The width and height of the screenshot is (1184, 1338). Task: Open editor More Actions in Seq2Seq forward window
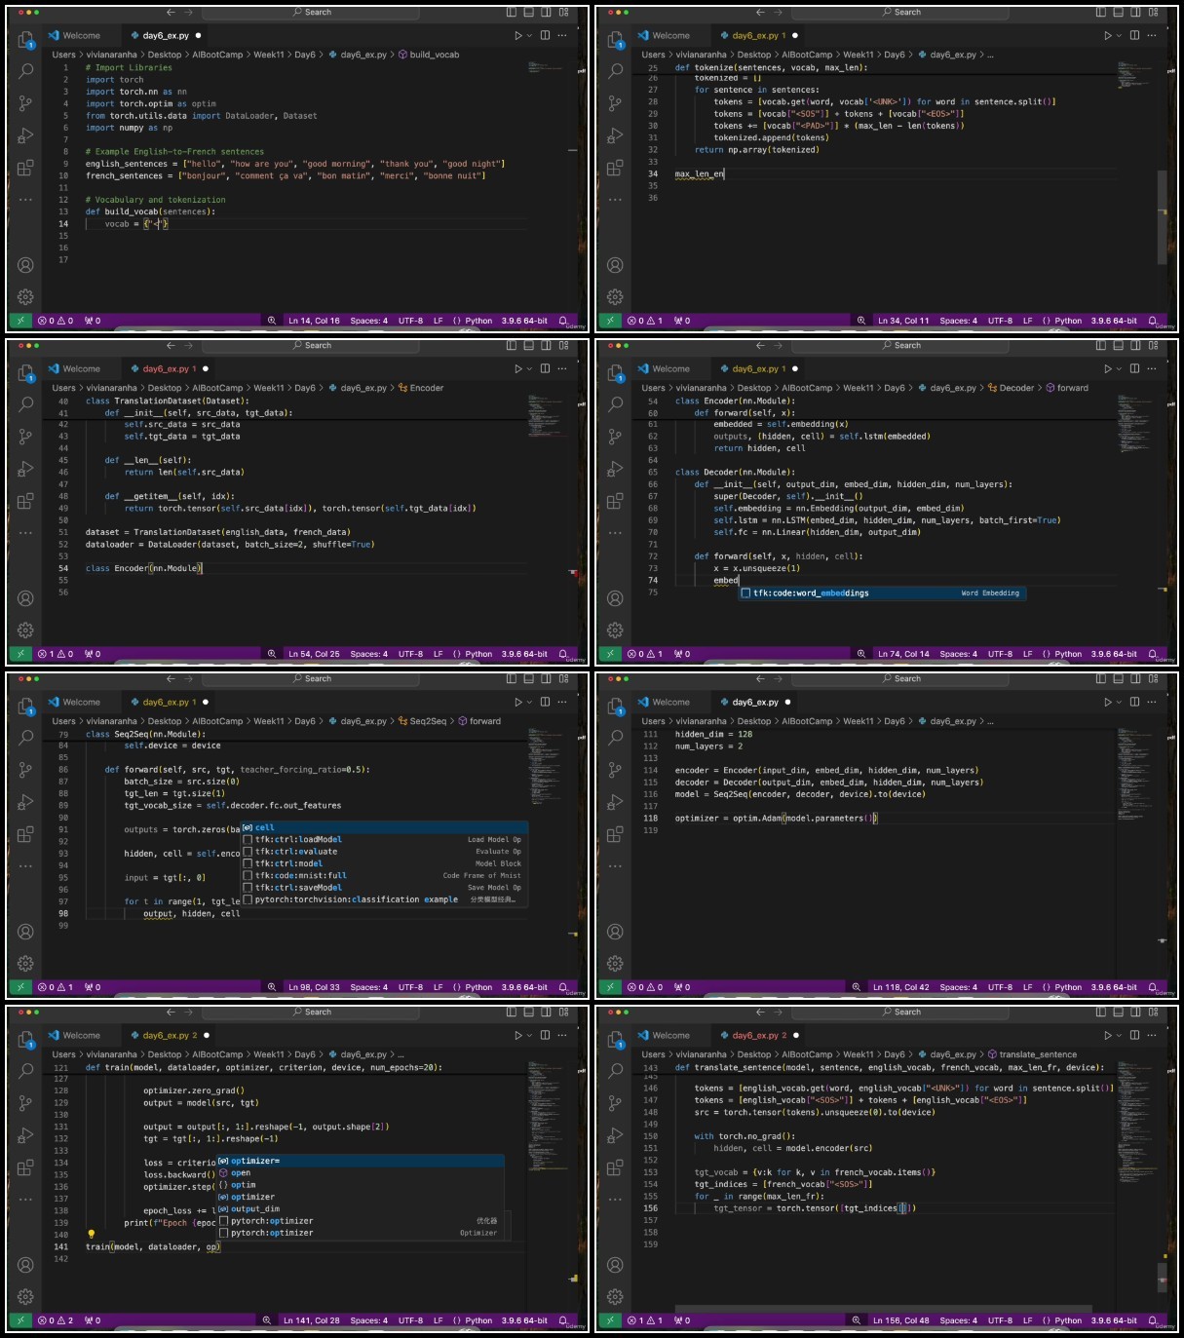562,703
